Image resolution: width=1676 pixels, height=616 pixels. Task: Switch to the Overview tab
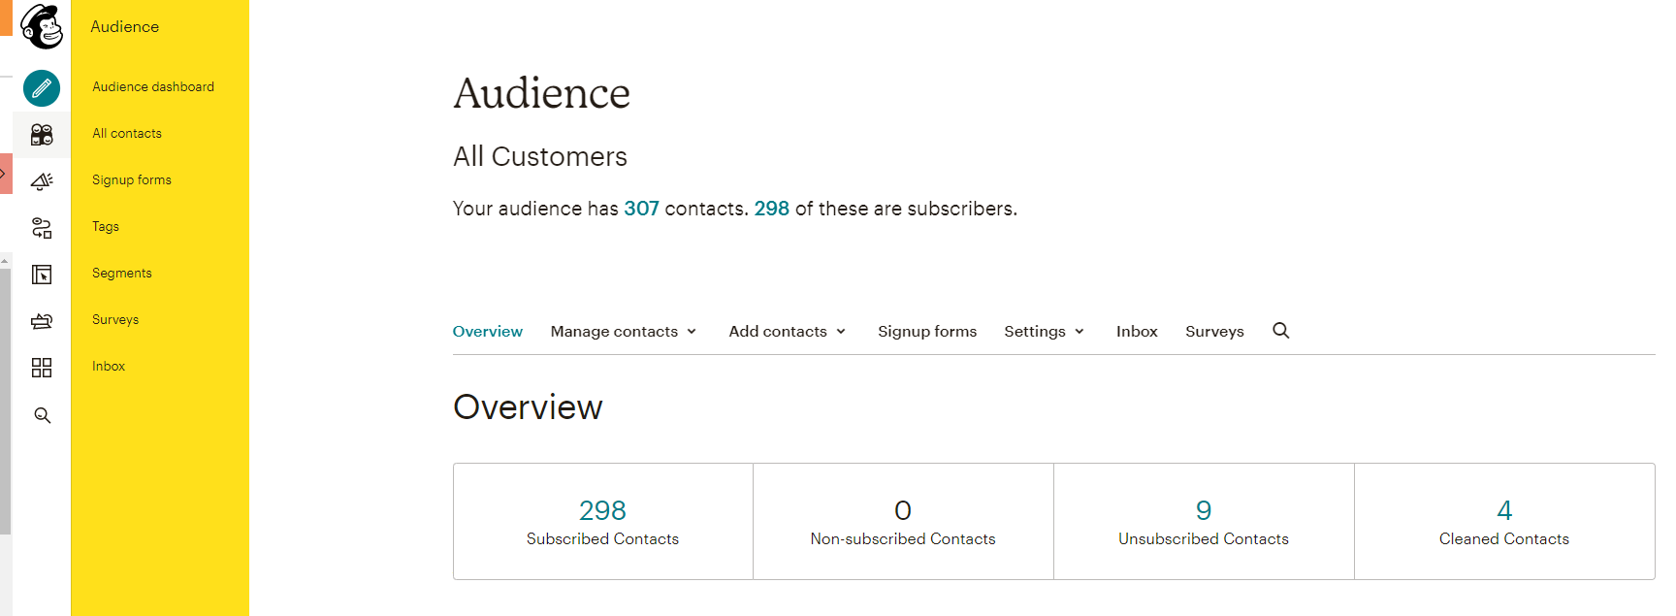pyautogui.click(x=488, y=332)
